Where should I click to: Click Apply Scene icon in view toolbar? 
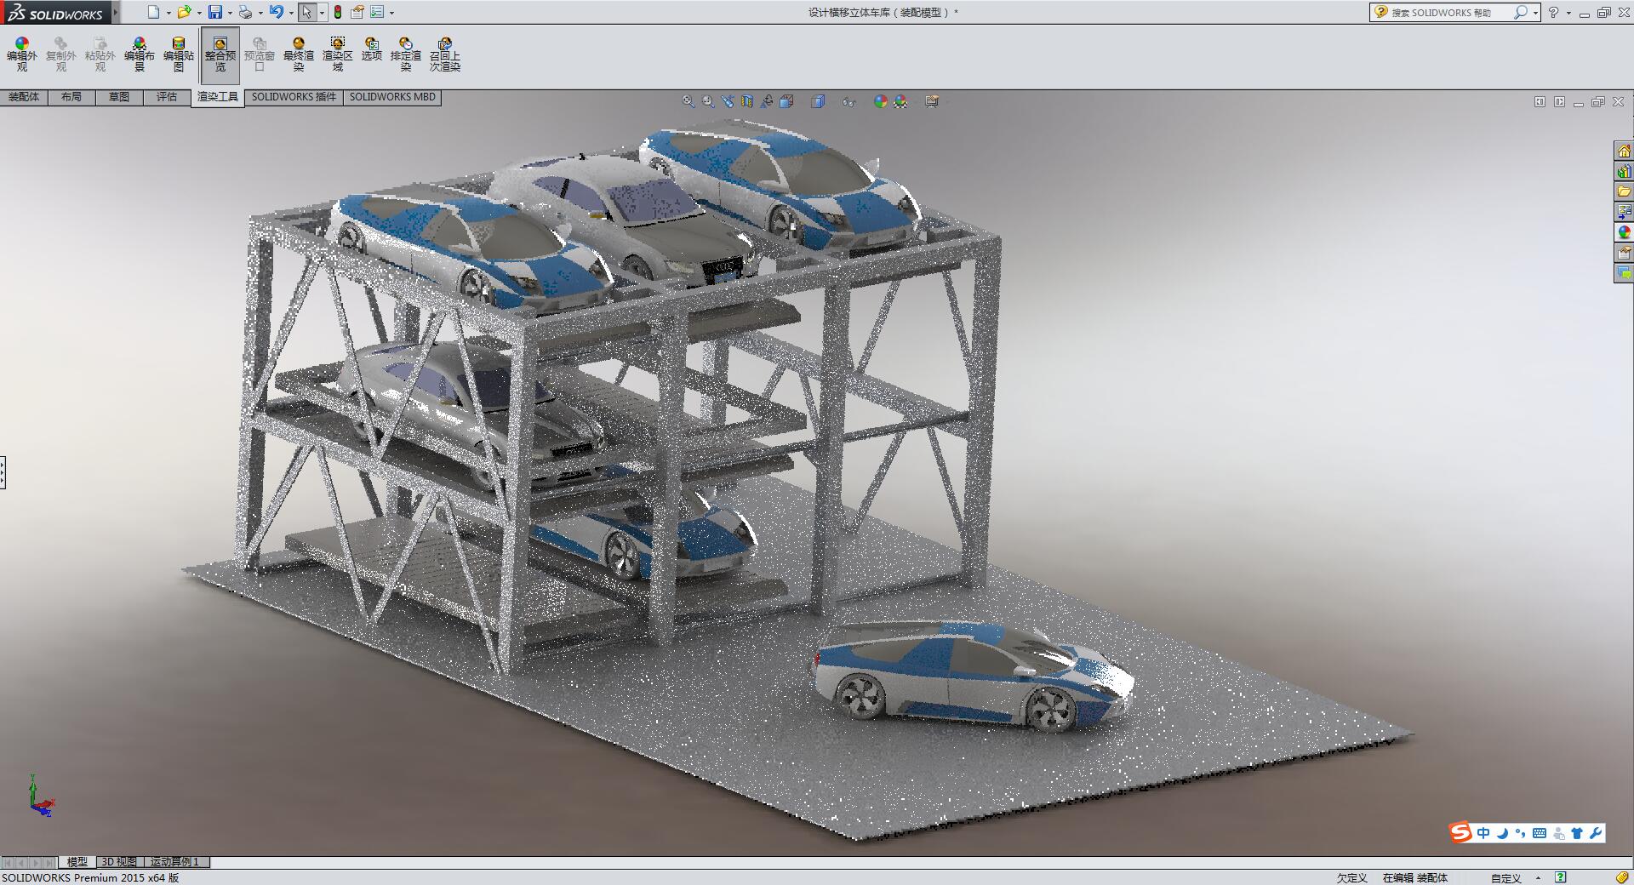[x=900, y=101]
